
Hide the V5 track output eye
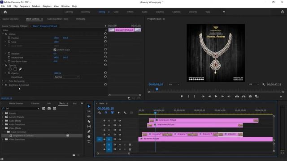coord(120,121)
